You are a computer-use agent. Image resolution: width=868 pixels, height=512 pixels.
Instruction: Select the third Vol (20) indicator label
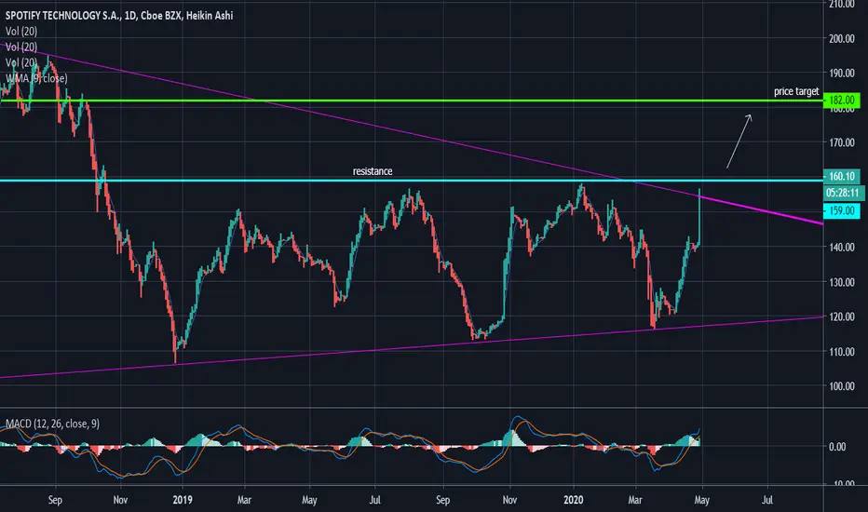click(21, 62)
